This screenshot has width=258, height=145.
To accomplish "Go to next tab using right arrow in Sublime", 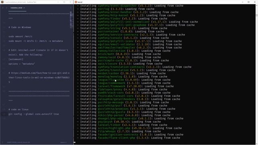I will pos(6,8).
